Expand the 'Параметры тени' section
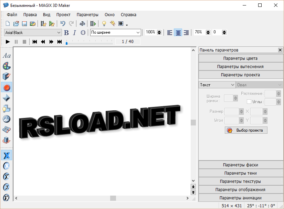Viewport: 284px width, 209px height. click(x=240, y=173)
